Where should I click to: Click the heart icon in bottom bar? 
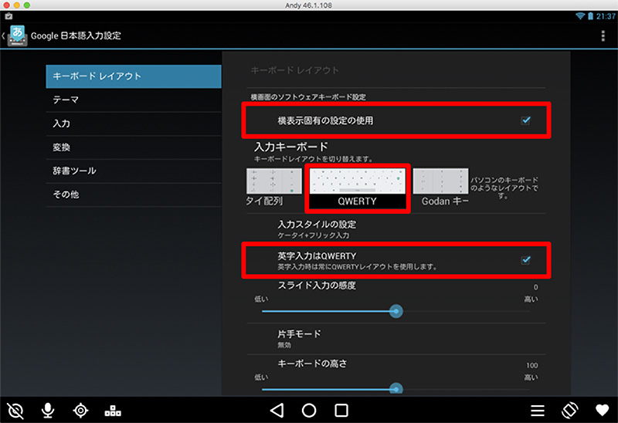[x=602, y=411]
